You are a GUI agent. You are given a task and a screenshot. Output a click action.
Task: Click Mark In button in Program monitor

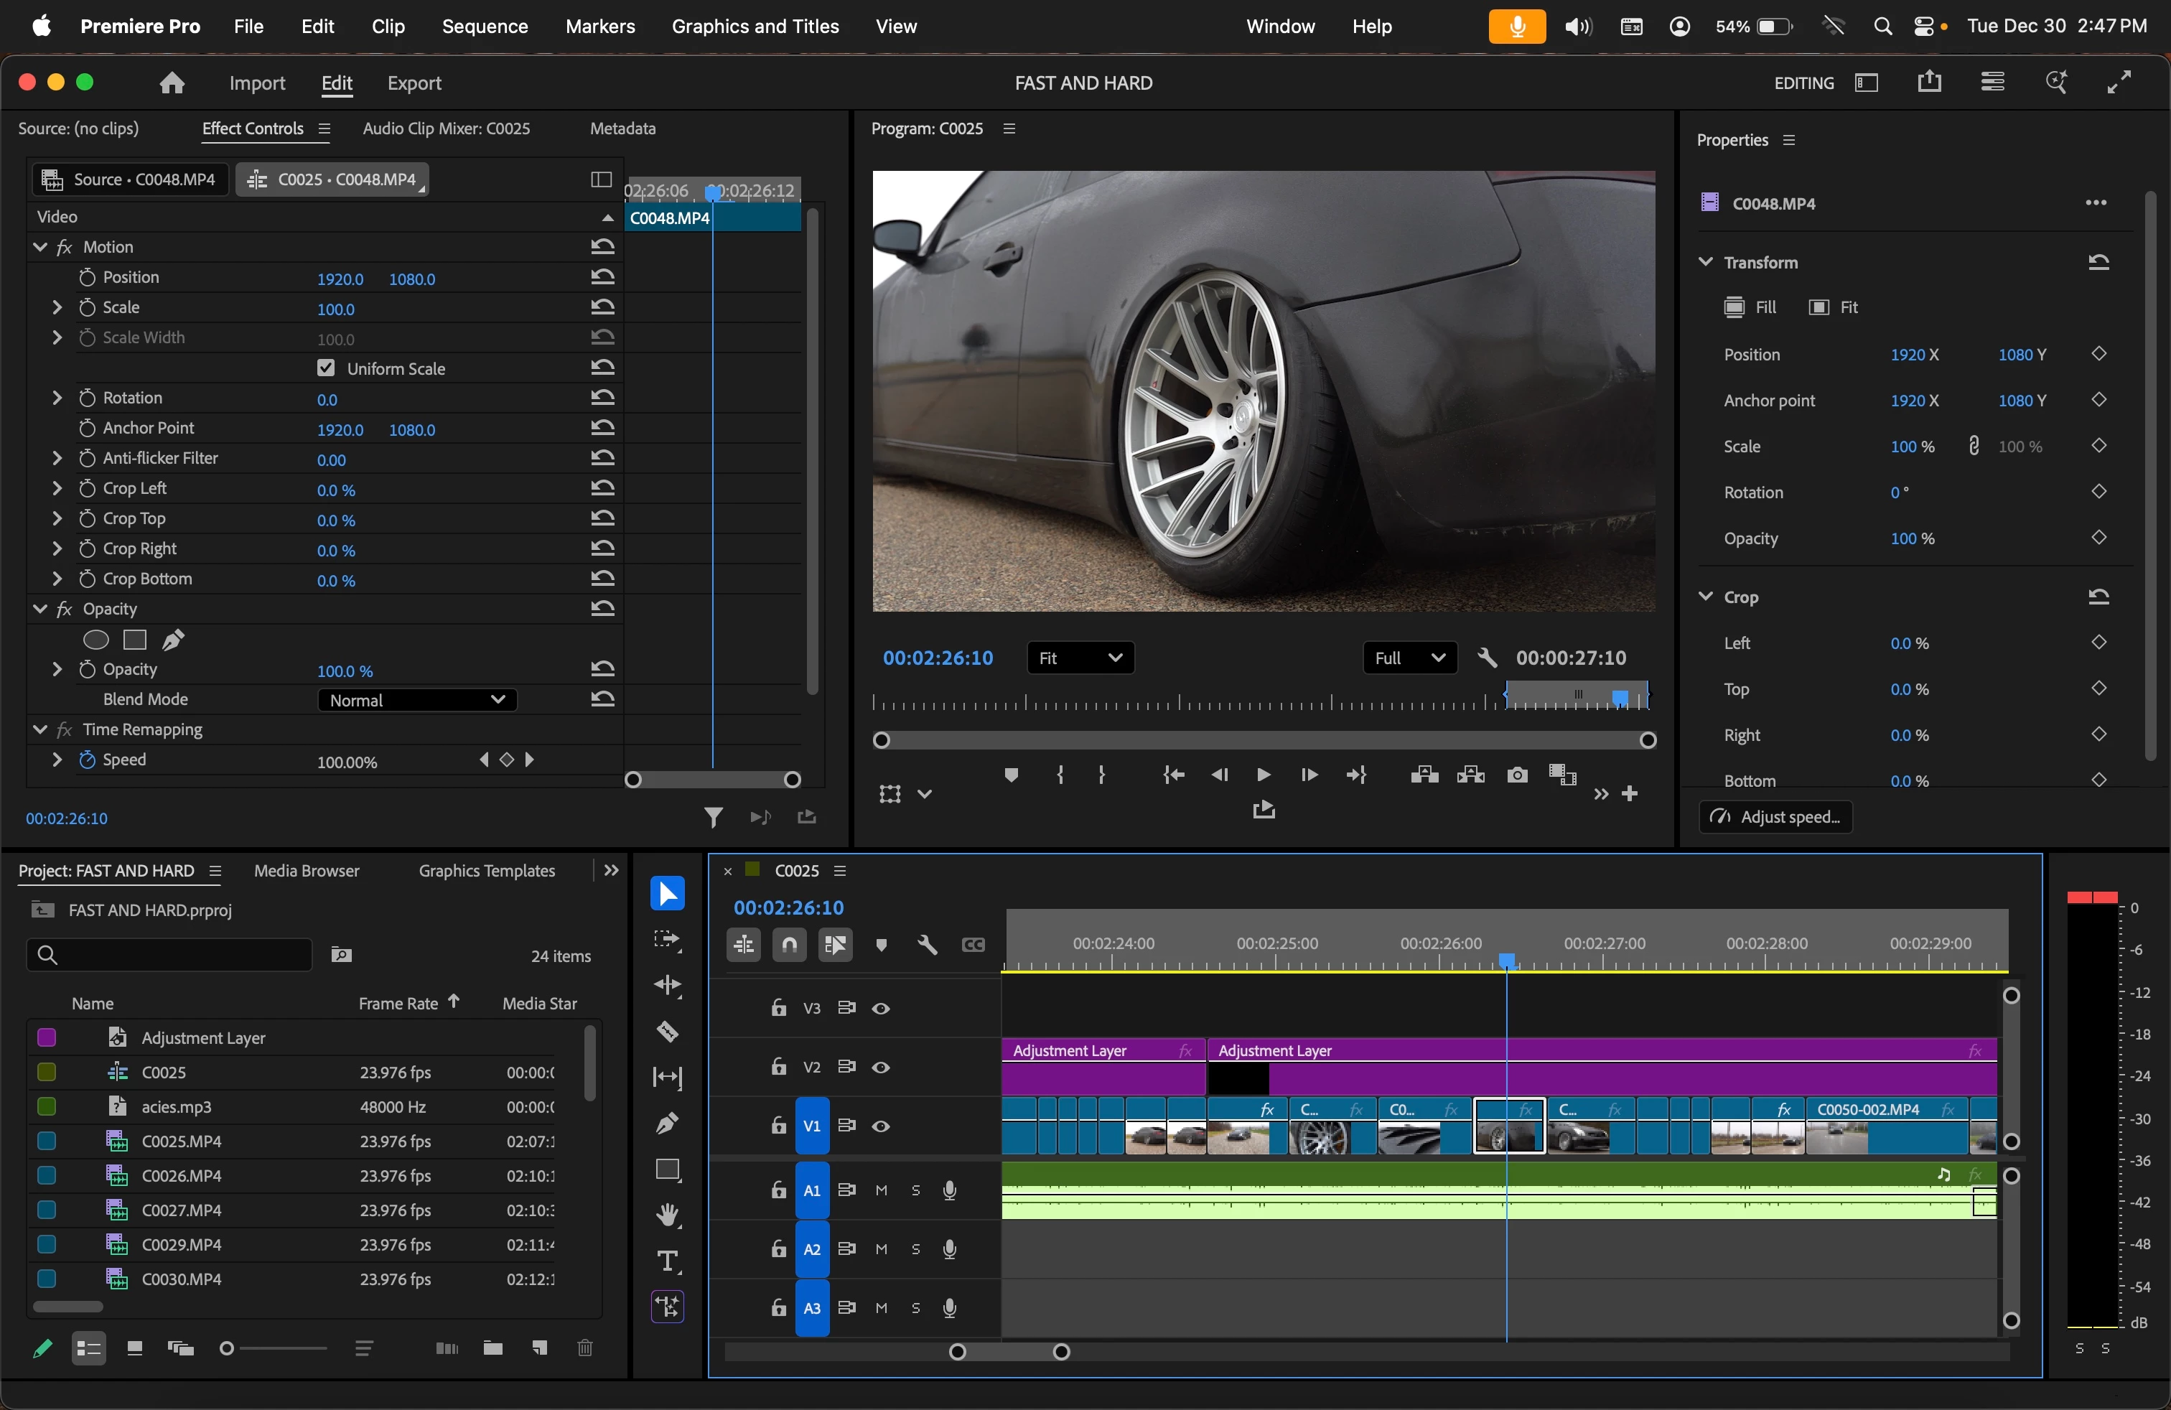point(1059,775)
